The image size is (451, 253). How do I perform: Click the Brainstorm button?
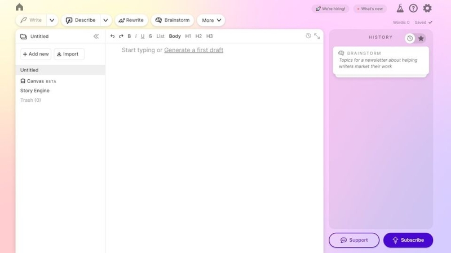point(173,20)
